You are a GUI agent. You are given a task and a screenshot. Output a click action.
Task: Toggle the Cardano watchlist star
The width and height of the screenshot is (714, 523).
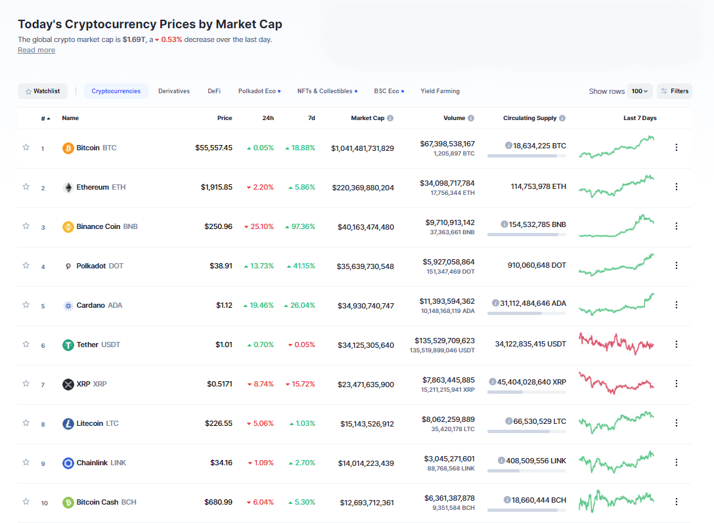click(x=26, y=304)
